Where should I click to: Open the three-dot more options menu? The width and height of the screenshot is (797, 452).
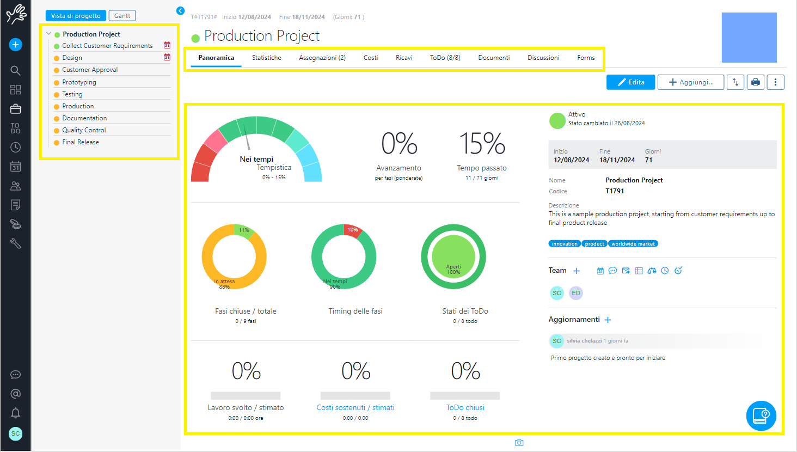(x=775, y=82)
